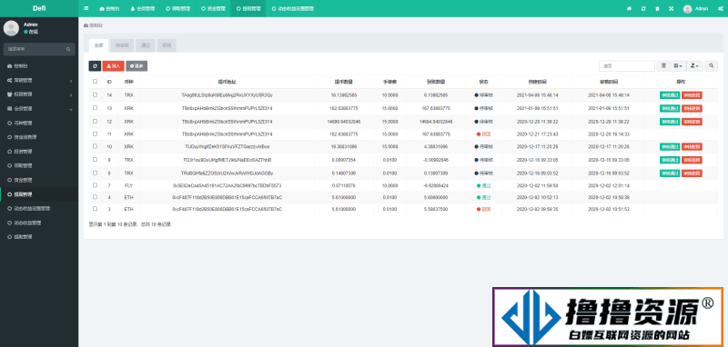728x347 pixels.
Task: Click green approve button for row 10
Action: tap(670, 147)
